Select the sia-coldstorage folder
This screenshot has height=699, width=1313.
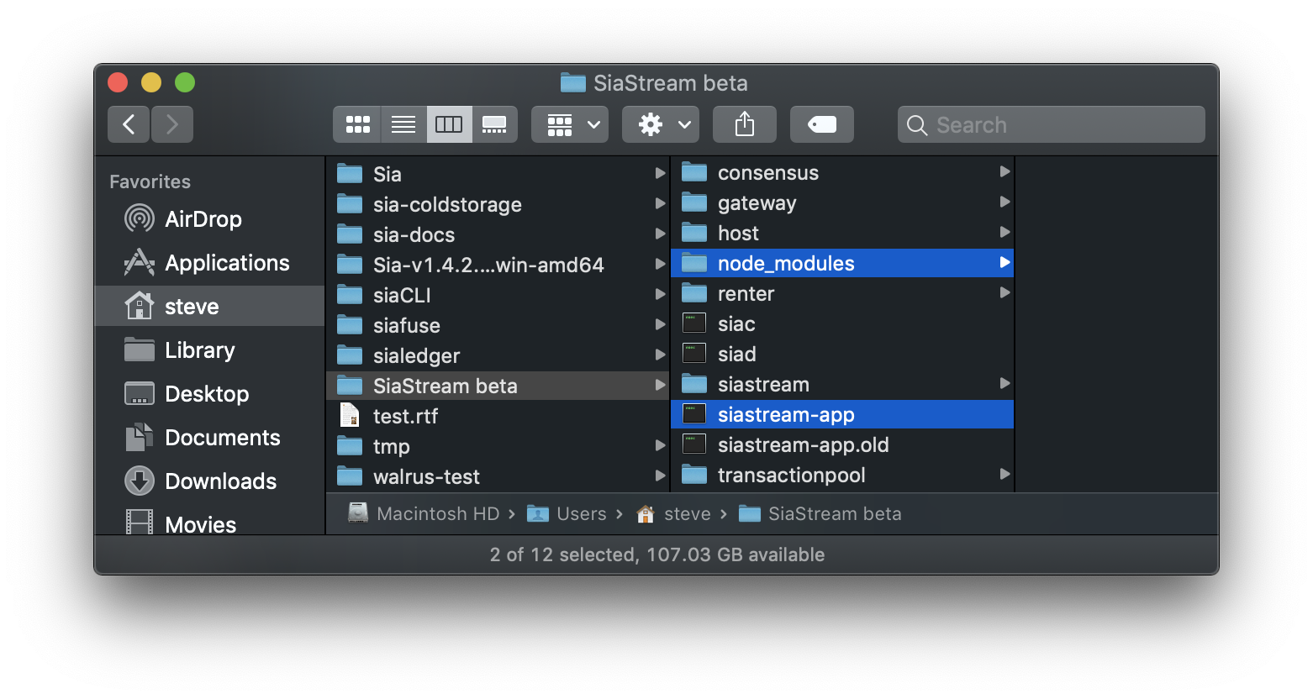coord(498,204)
